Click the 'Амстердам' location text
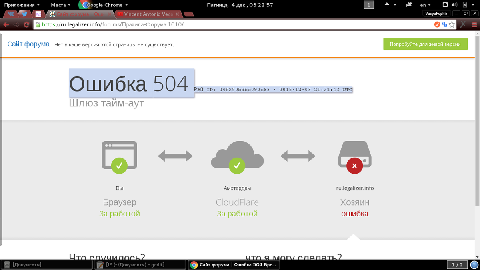The height and width of the screenshot is (270, 480). click(237, 188)
